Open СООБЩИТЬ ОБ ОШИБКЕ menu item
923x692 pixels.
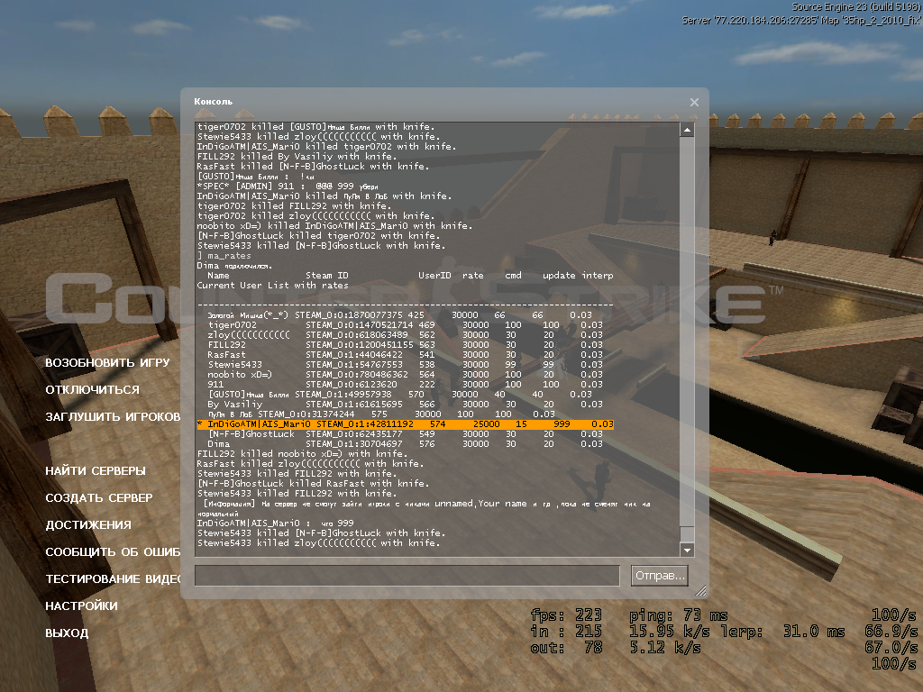[113, 552]
